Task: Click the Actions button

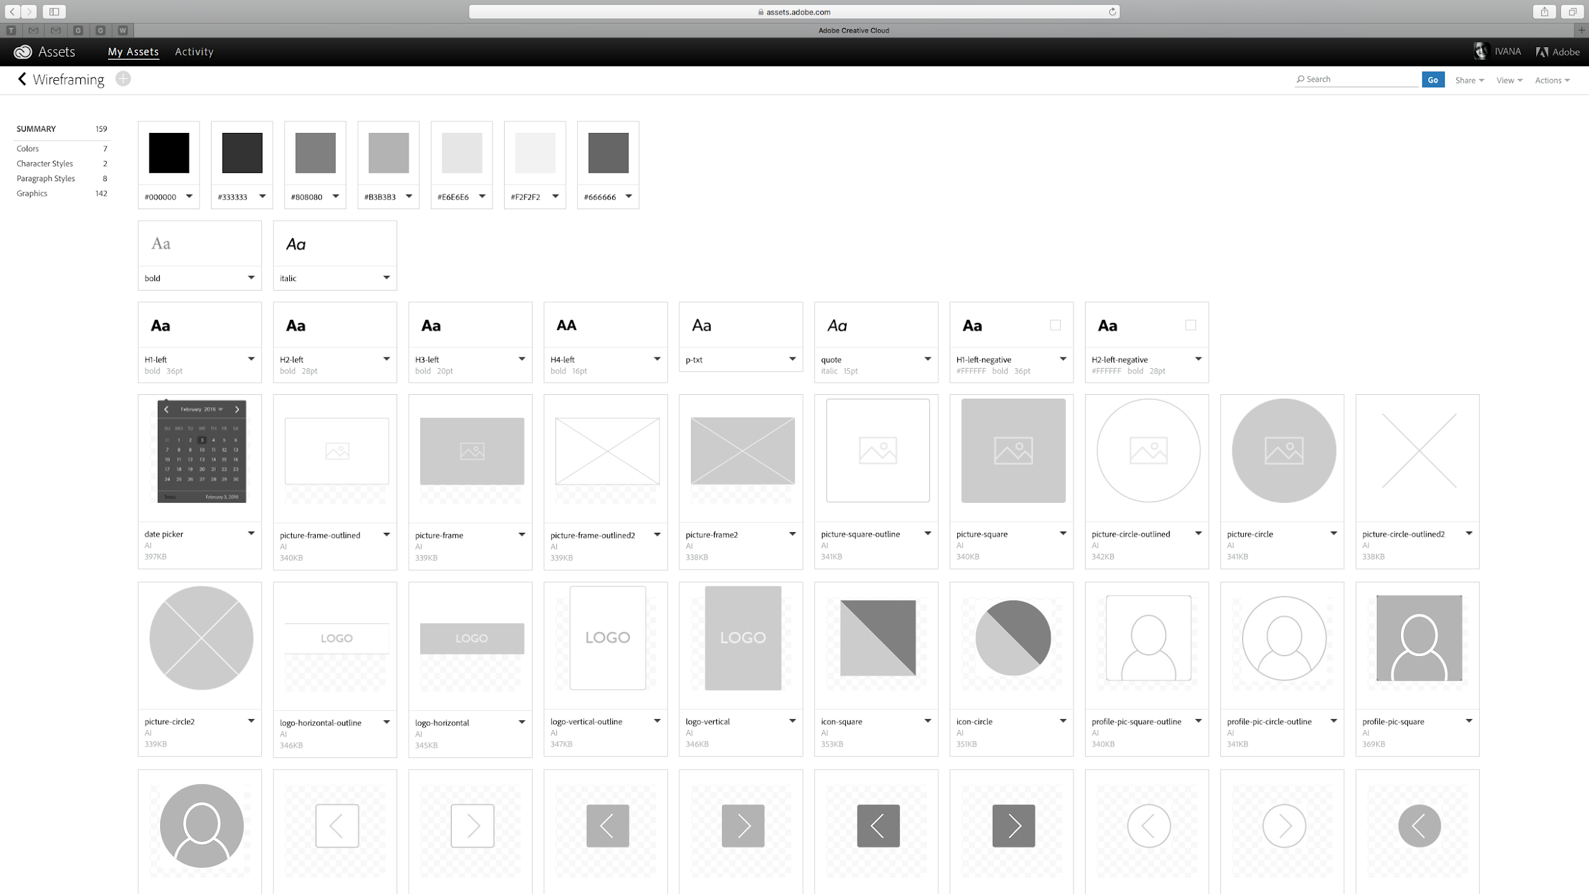Action: [1551, 79]
